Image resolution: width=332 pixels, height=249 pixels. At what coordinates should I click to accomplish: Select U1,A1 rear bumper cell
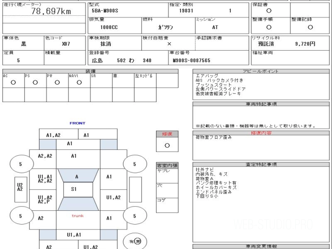tap(78, 235)
